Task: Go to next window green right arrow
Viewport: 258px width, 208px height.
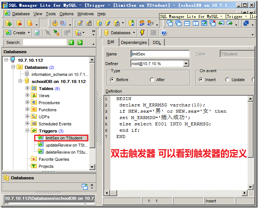Action: 230,23
